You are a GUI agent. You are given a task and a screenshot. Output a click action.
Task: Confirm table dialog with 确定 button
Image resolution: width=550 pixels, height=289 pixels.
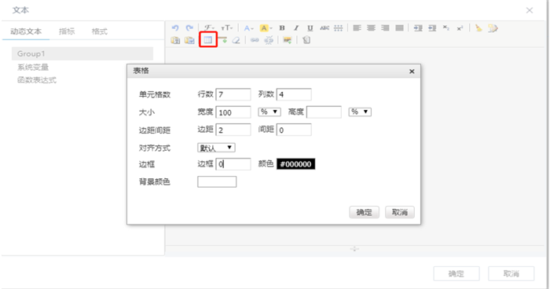(x=364, y=212)
